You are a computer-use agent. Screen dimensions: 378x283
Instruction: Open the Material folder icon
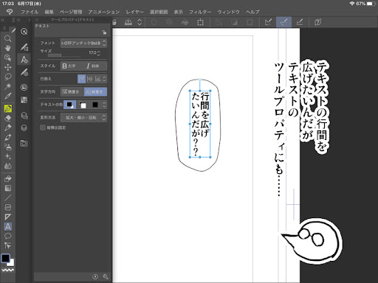coord(24,144)
